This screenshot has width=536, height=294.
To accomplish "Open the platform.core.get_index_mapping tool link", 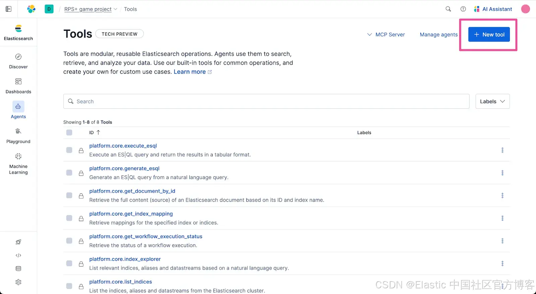I will pos(131,214).
